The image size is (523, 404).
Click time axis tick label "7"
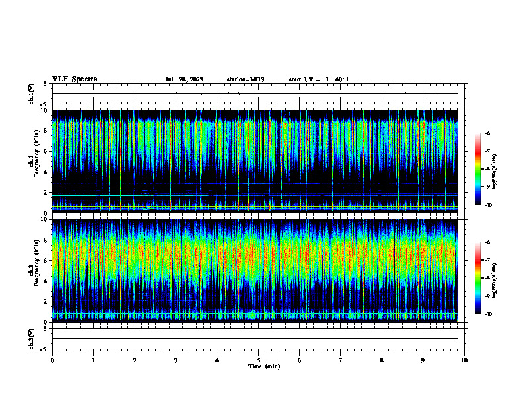(341, 360)
